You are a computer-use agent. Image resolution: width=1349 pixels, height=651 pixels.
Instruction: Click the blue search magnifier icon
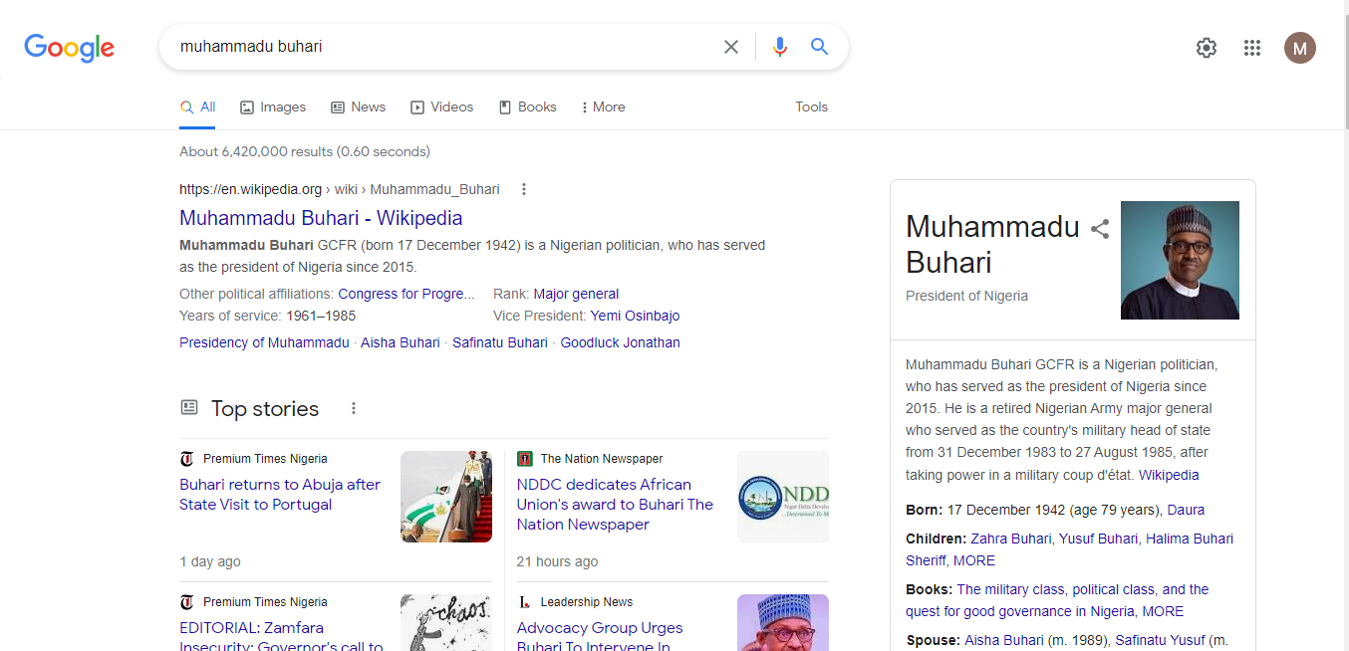click(819, 46)
